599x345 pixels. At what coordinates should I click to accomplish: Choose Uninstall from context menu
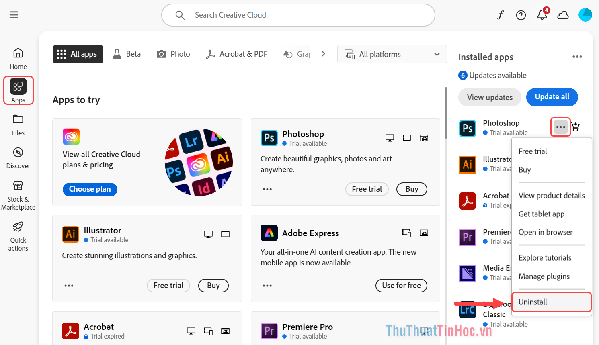tap(552, 302)
